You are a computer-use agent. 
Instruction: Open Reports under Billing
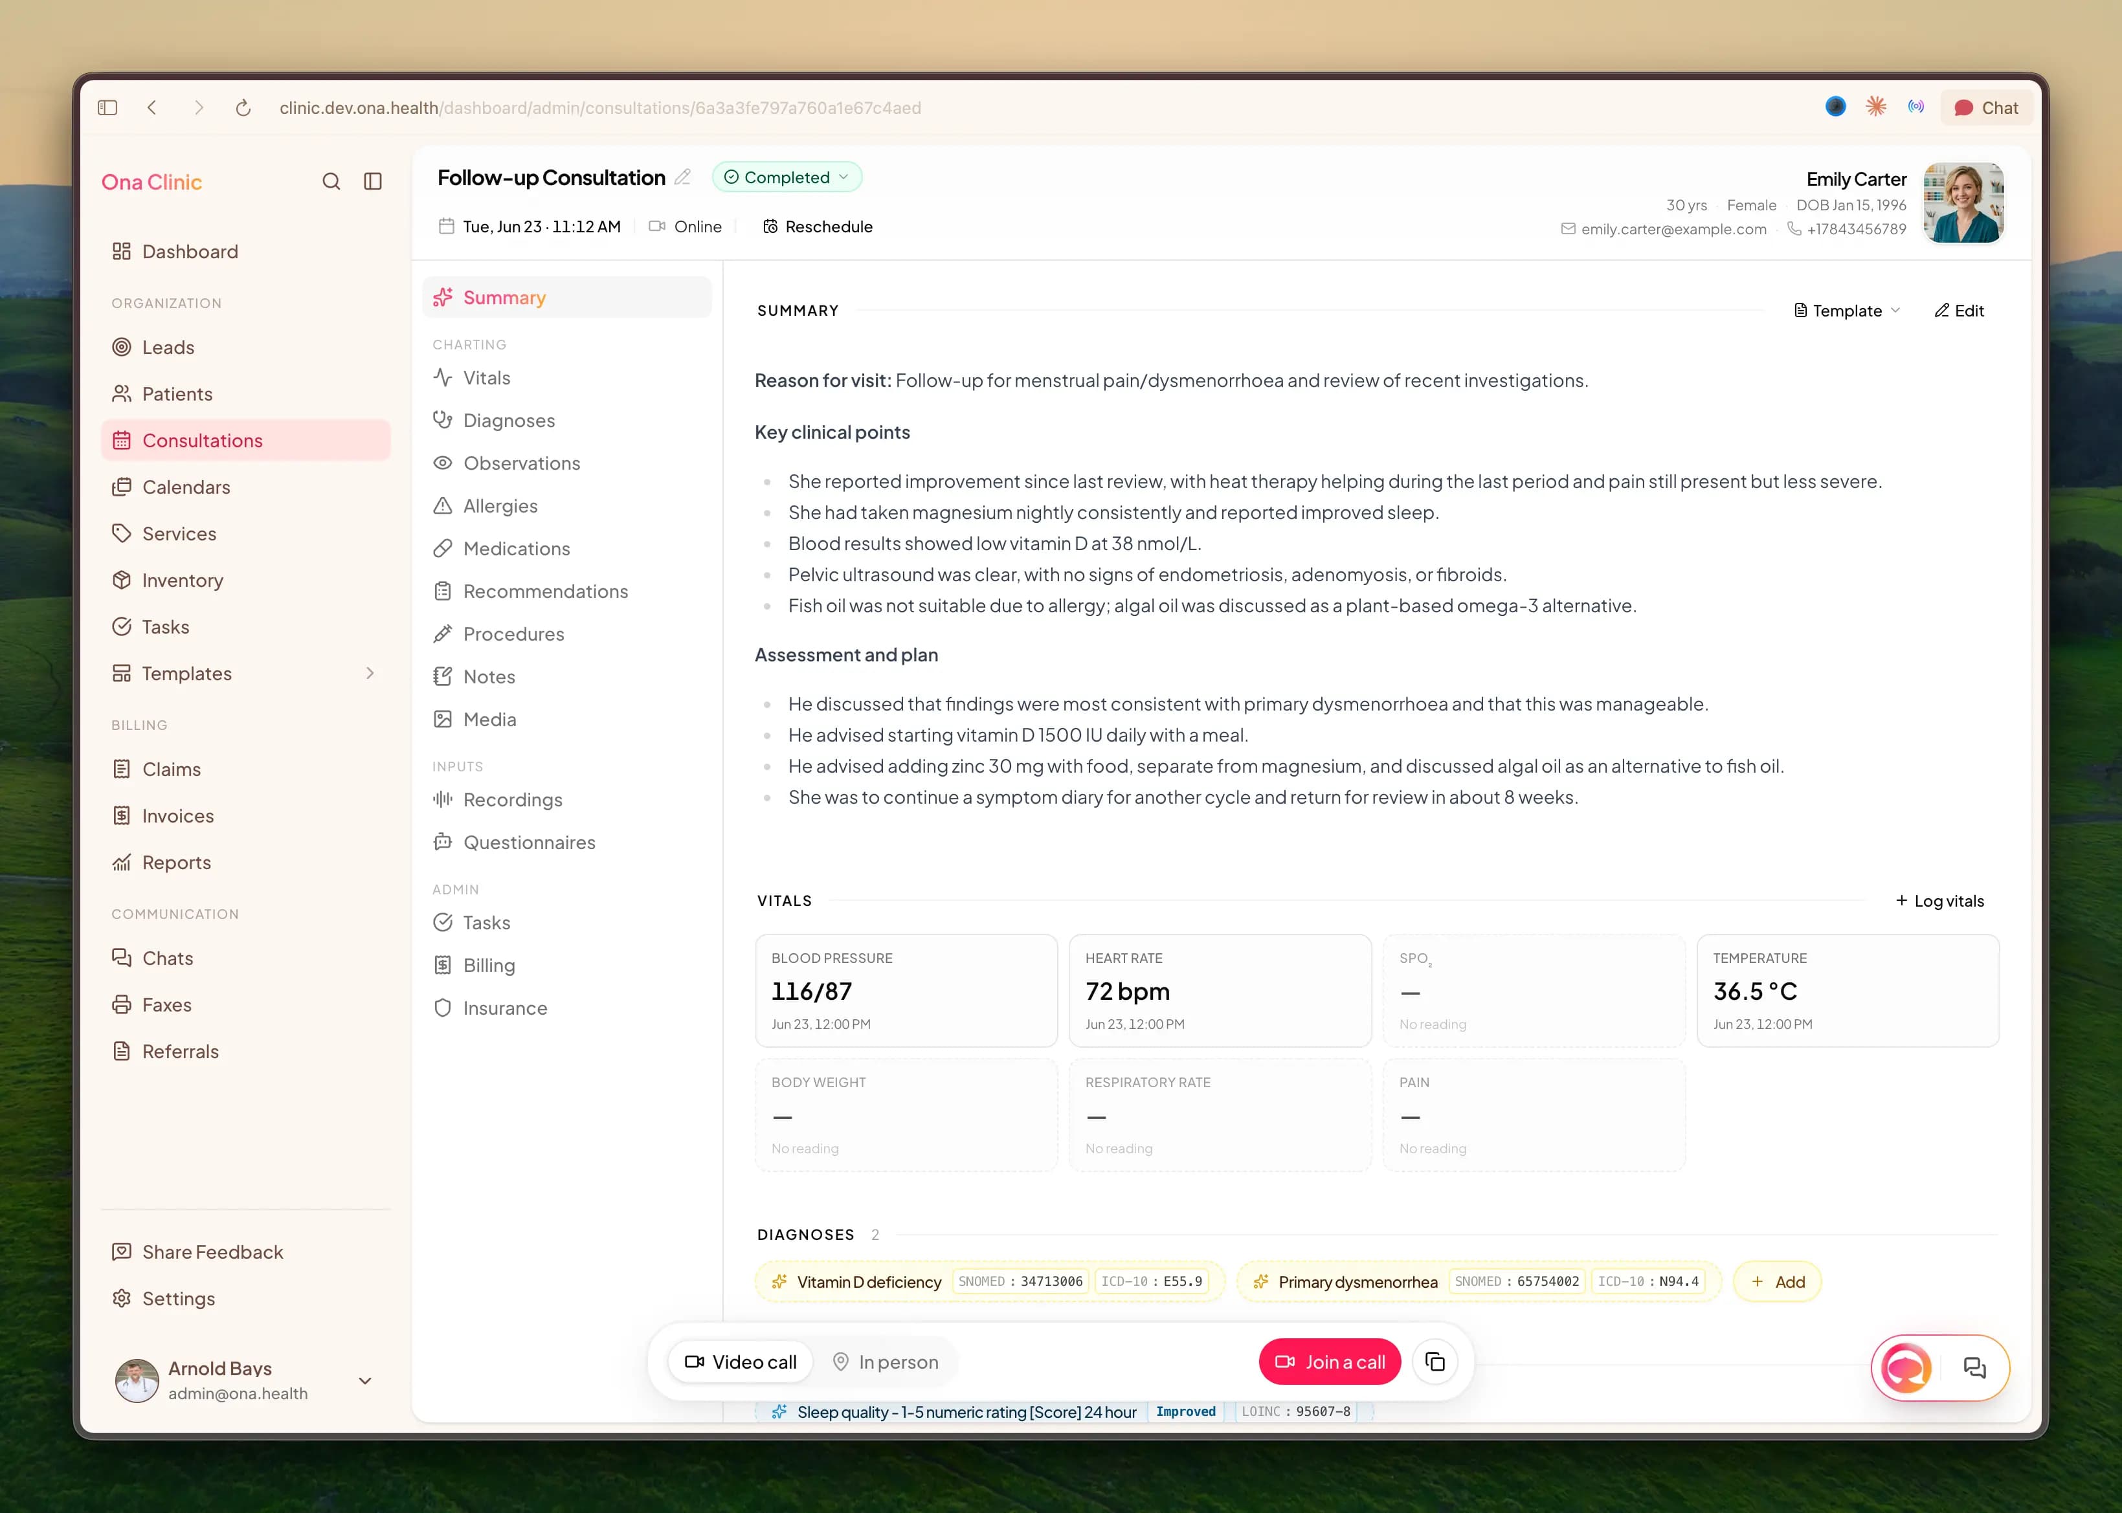coord(246,863)
